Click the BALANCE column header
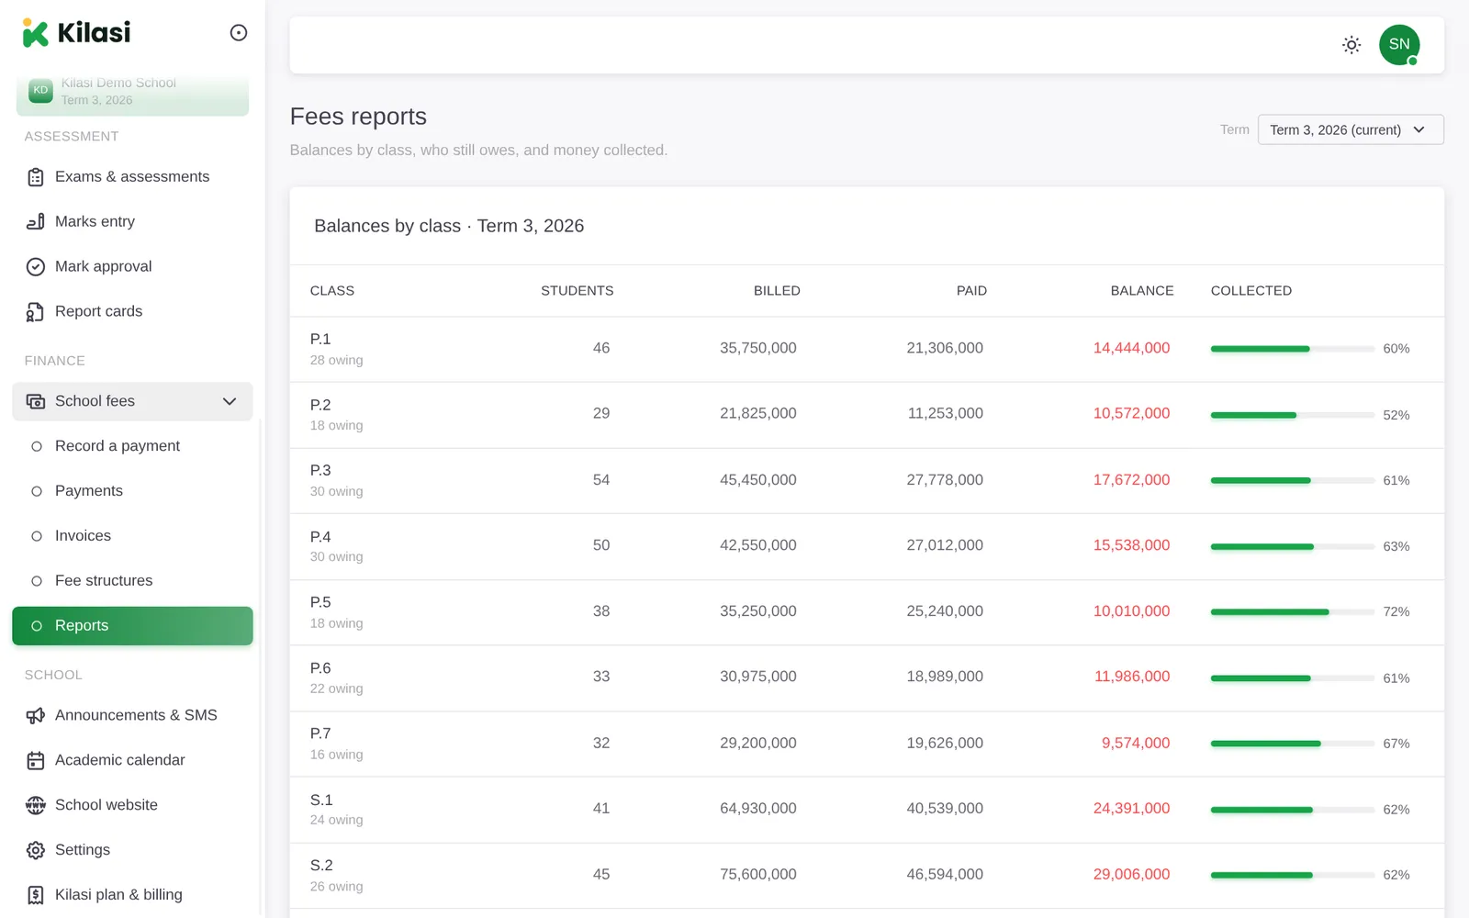Viewport: 1469px width, 918px height. point(1142,291)
